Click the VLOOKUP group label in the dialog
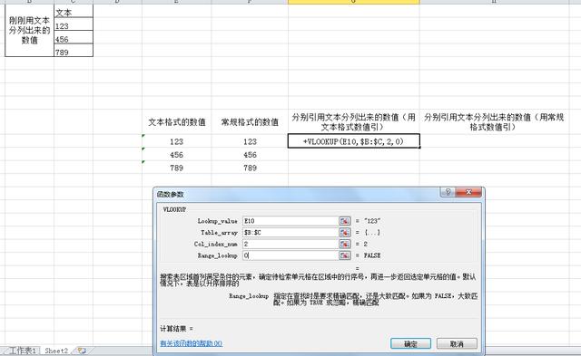The height and width of the screenshot is (356, 581). (x=174, y=209)
